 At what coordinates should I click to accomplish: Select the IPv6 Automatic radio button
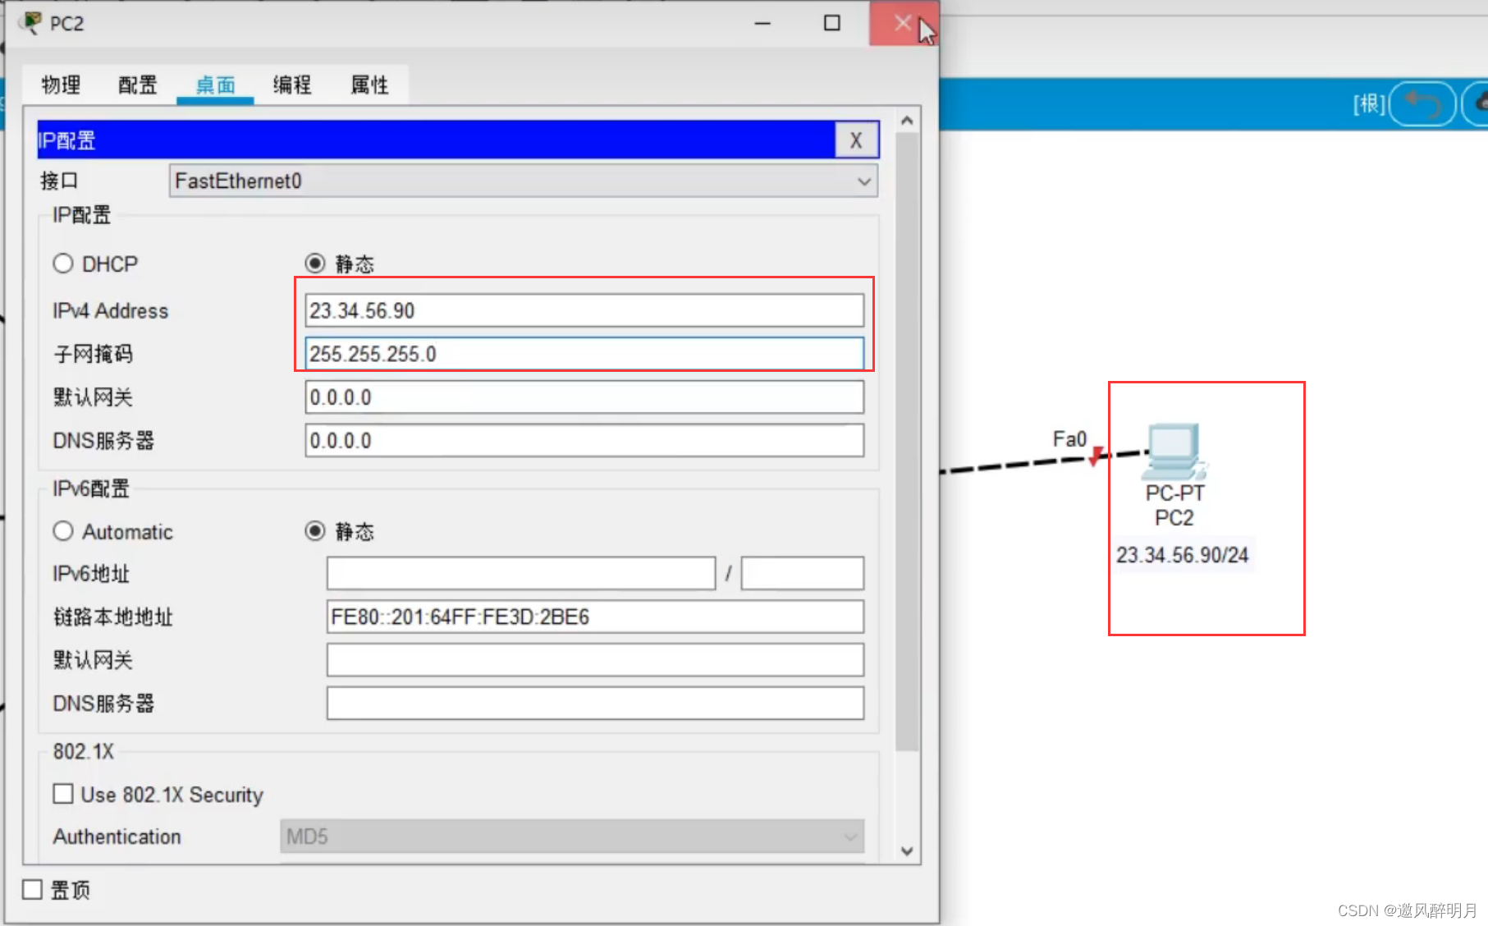pos(63,531)
